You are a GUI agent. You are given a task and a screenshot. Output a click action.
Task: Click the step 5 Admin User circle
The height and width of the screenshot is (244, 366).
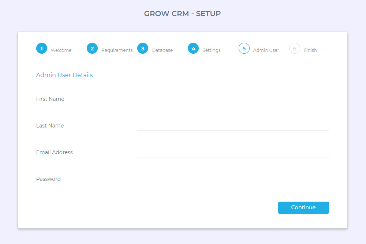244,48
